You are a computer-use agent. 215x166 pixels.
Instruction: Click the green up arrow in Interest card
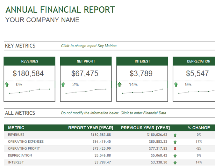[x=119, y=85]
